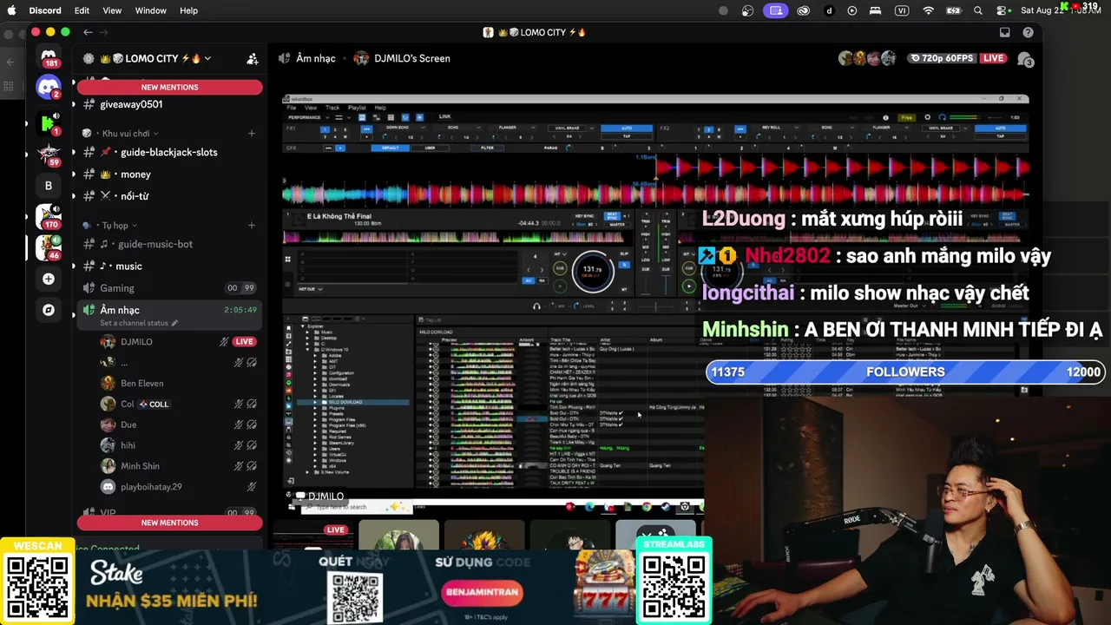Screen dimensions: 1111x625
Task: Open the Gaming voice channel
Action: point(169,288)
